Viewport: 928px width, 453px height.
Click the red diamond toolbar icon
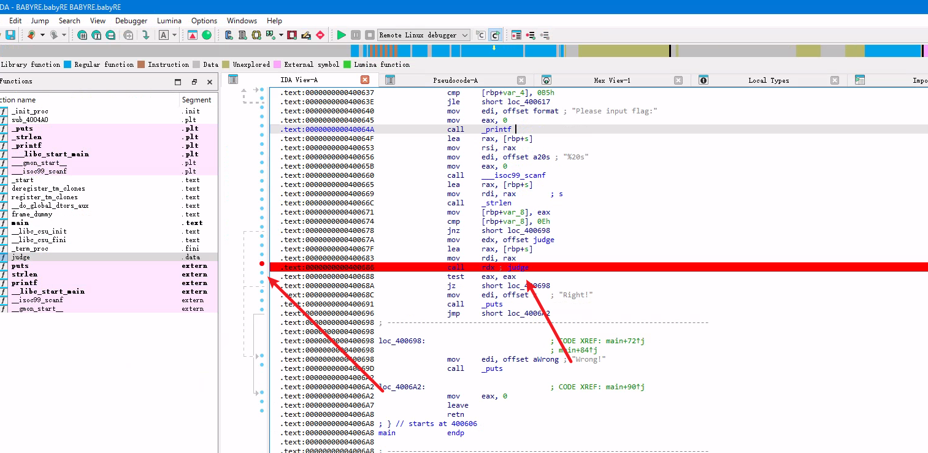320,35
